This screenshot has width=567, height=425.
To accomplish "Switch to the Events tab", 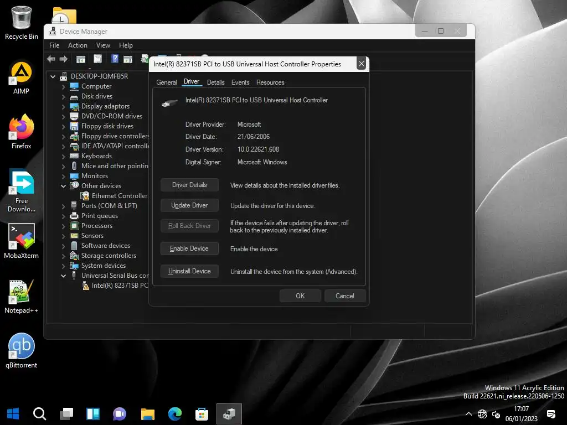I will tap(240, 82).
